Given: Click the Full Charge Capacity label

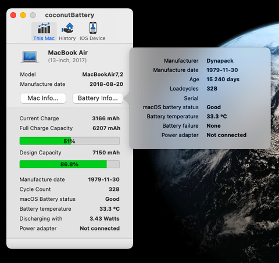Looking at the screenshot, I should [46, 128].
